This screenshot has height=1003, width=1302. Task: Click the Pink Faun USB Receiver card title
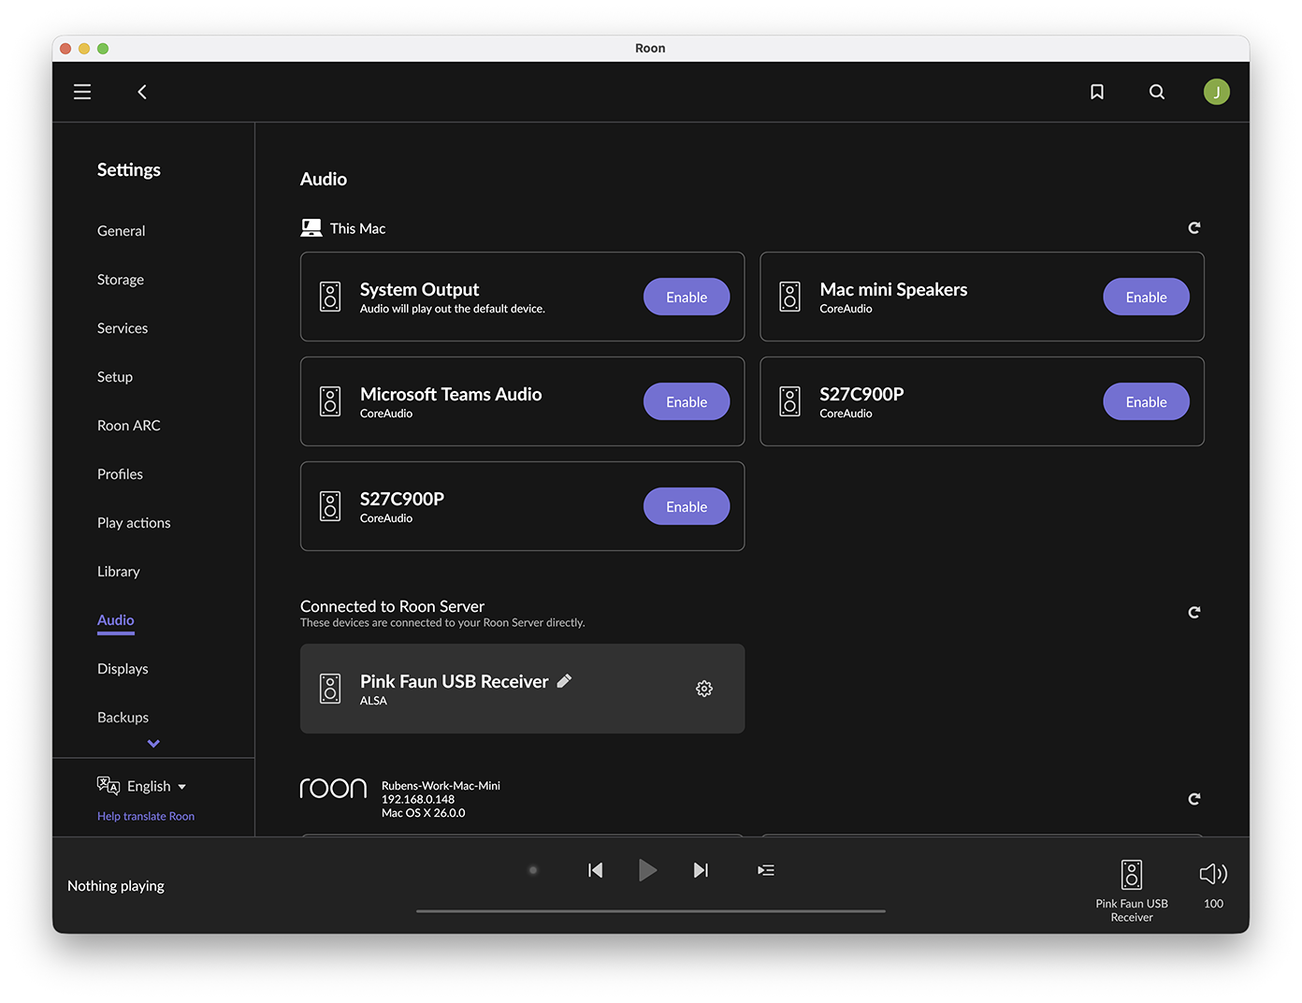point(455,681)
